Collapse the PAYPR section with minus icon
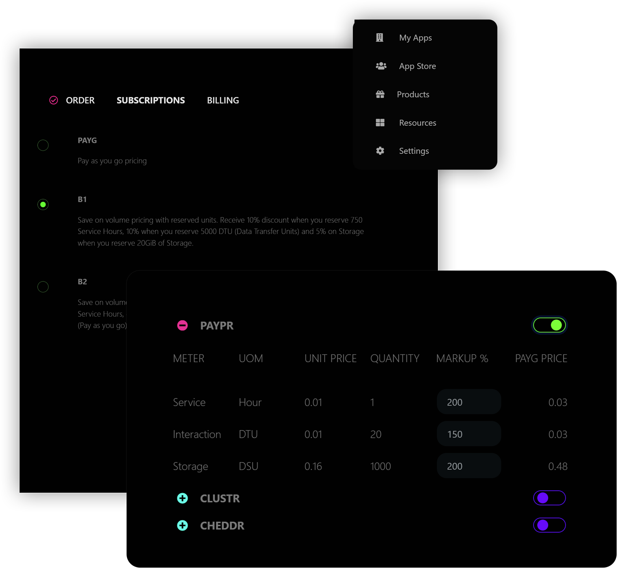The height and width of the screenshot is (568, 617). pos(183,326)
